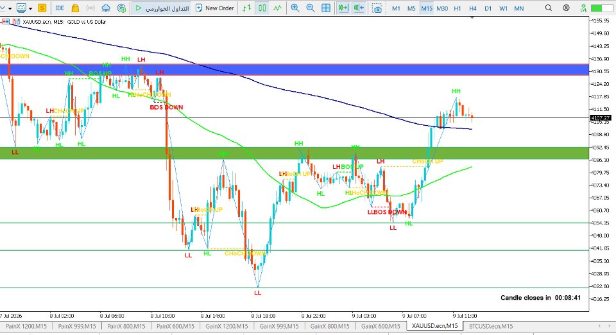Select the W1 timeframe
The image size is (616, 335).
(x=503, y=8)
